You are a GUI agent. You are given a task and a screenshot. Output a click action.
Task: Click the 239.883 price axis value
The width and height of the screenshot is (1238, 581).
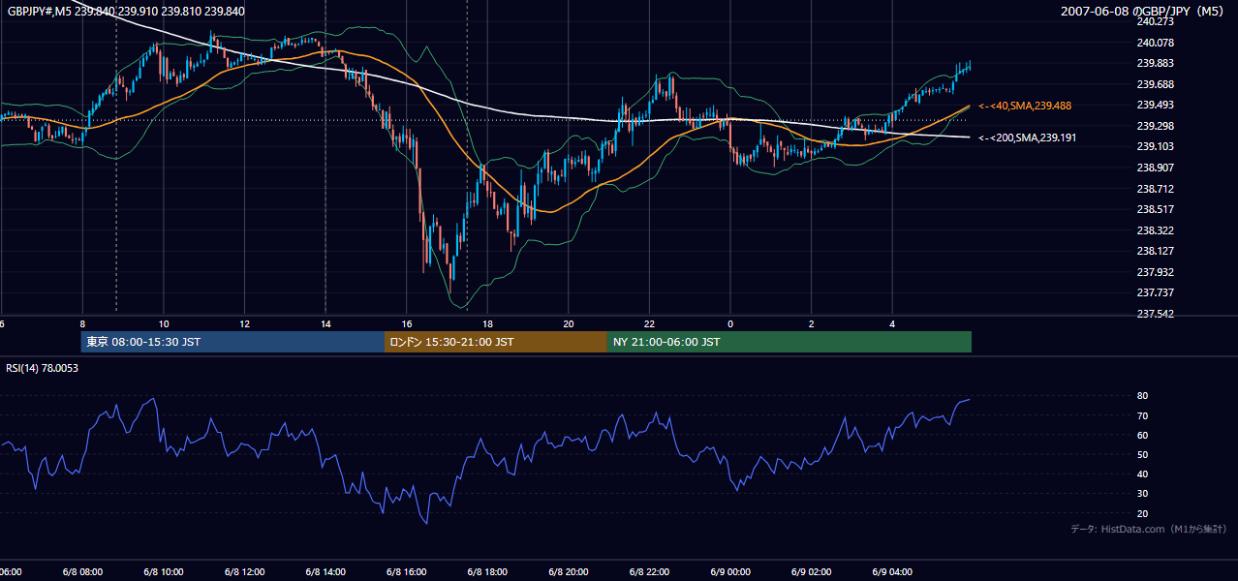pyautogui.click(x=1154, y=63)
